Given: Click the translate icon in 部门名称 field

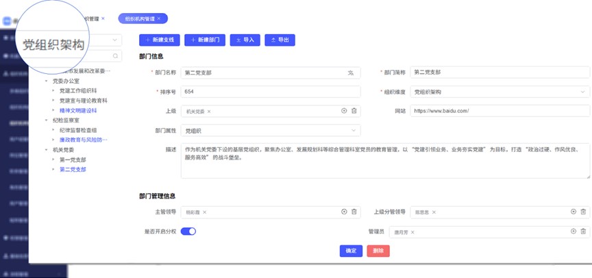Looking at the screenshot, I should coord(350,73).
